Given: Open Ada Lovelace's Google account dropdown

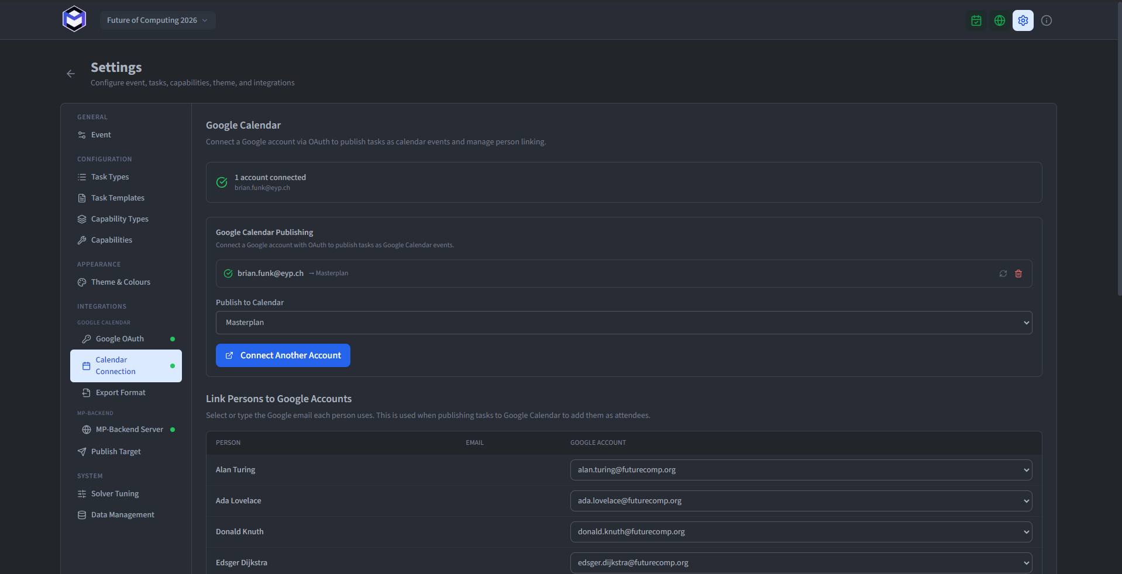Looking at the screenshot, I should (801, 501).
